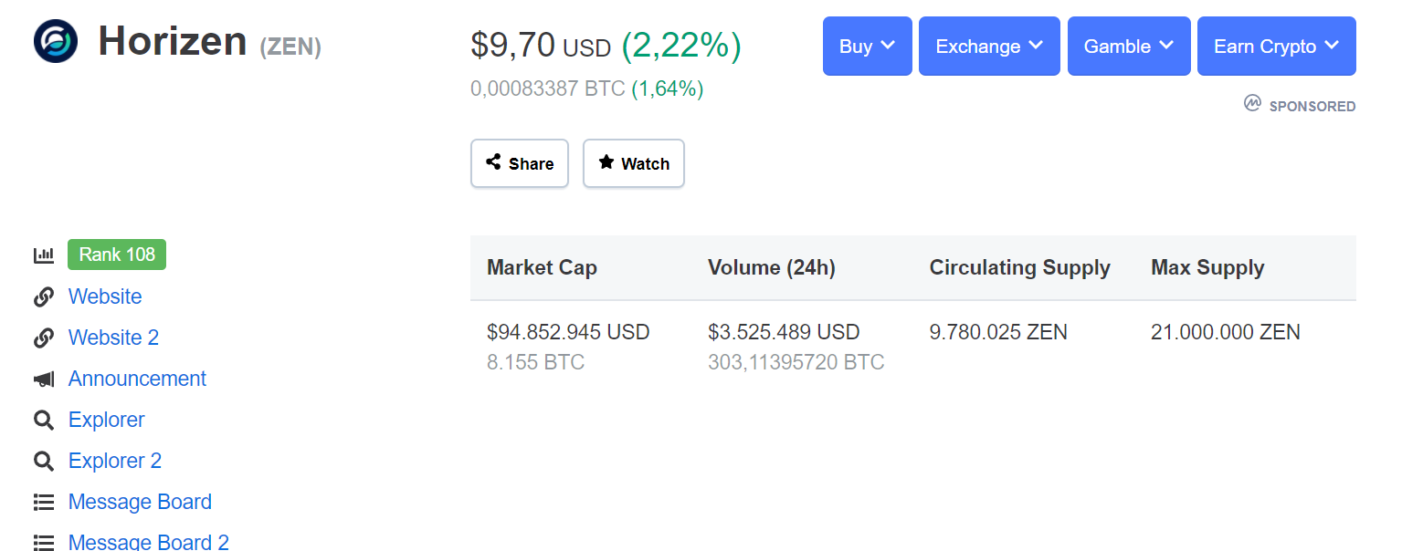Open the Buy dropdown
Viewport: 1423px width, 551px height.
867,47
